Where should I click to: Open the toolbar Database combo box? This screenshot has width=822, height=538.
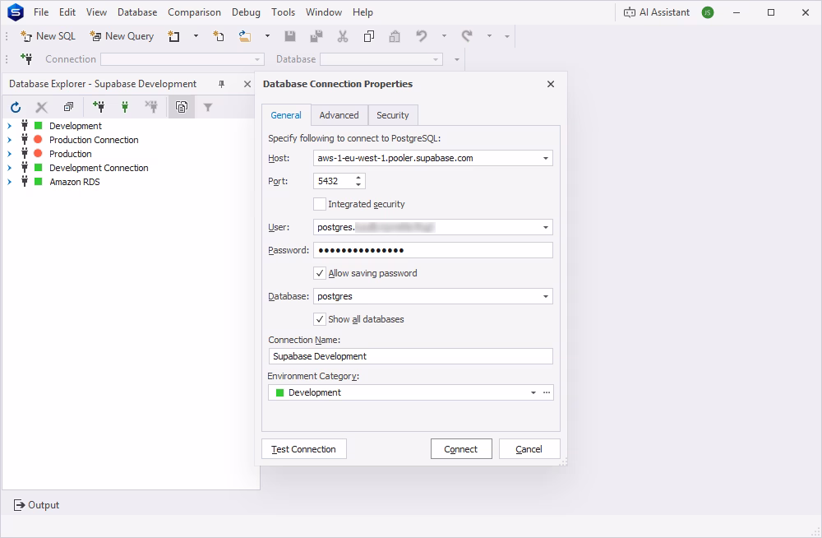click(381, 59)
